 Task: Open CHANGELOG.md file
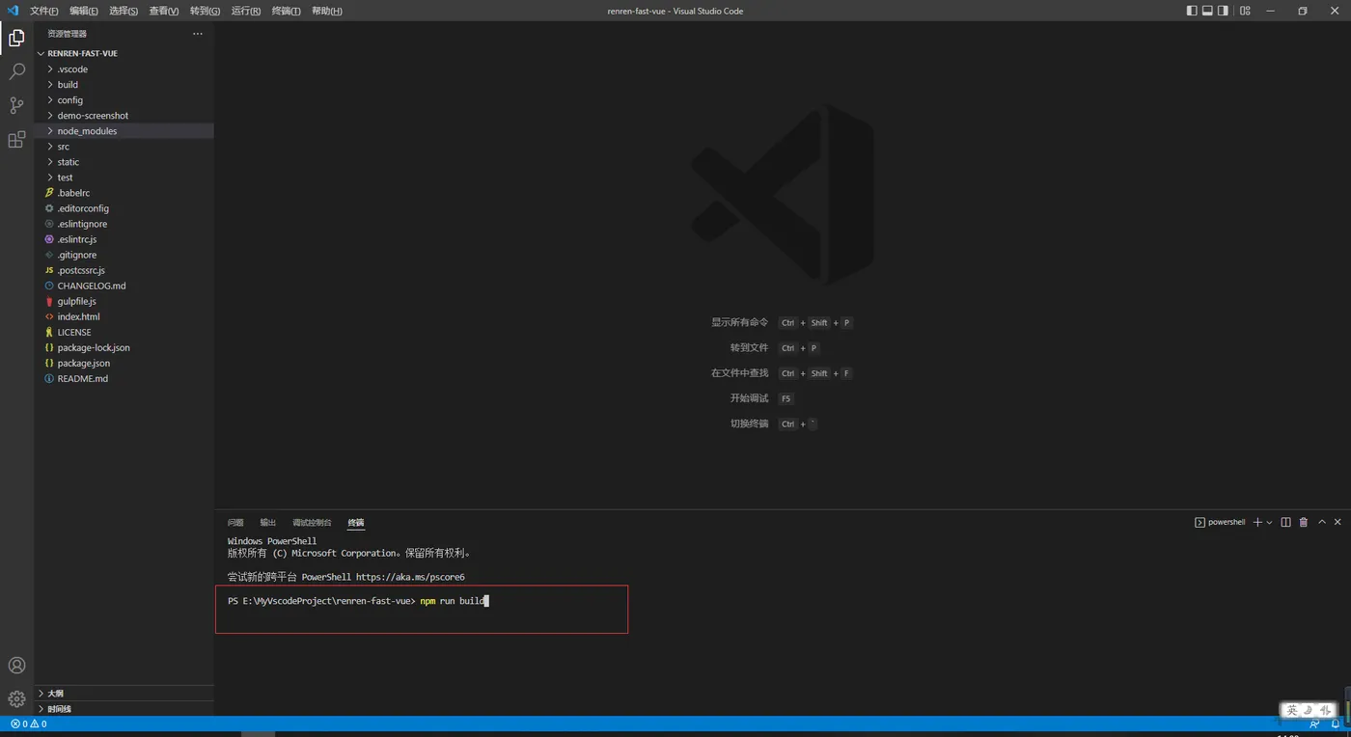pos(124,286)
